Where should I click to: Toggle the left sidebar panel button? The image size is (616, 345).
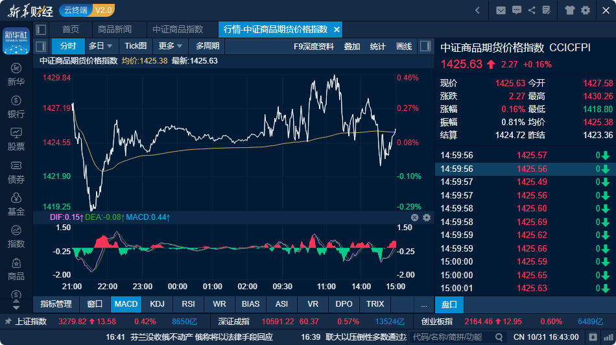[x=41, y=30]
